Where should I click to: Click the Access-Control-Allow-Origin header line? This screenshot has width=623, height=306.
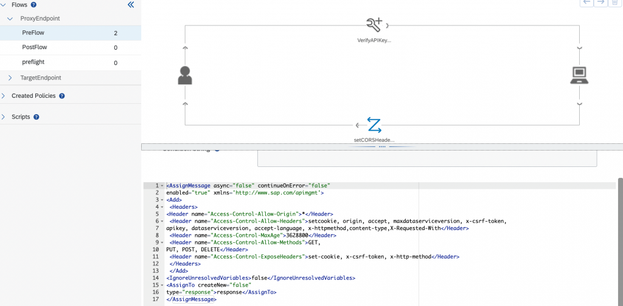pyautogui.click(x=249, y=214)
